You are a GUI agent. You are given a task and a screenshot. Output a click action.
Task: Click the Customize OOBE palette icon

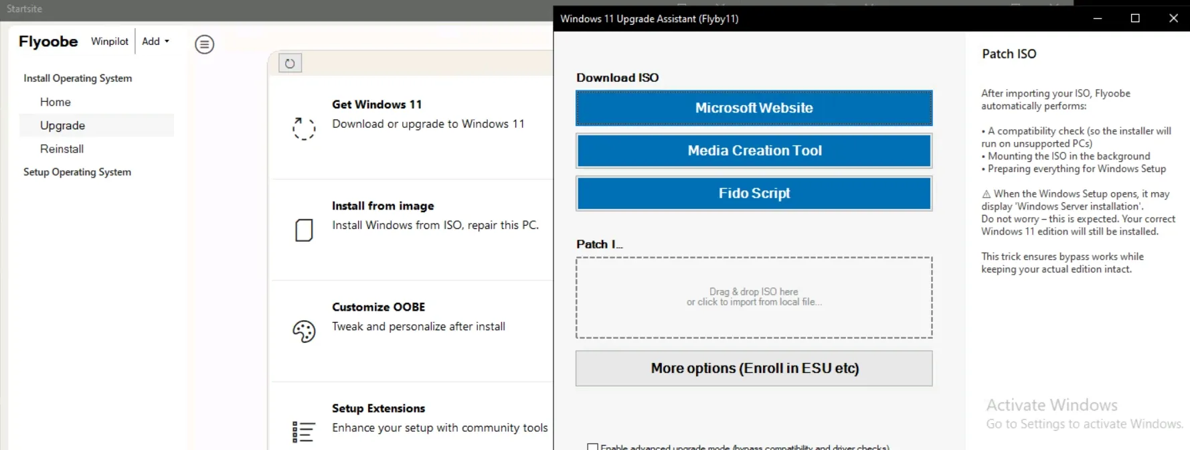(x=304, y=331)
